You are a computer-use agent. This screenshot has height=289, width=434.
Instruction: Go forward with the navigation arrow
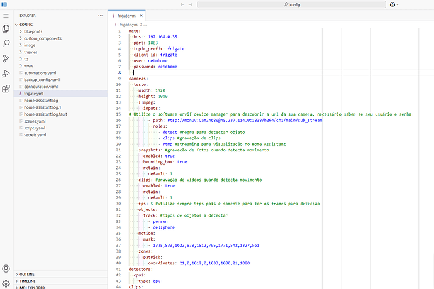(x=191, y=4)
